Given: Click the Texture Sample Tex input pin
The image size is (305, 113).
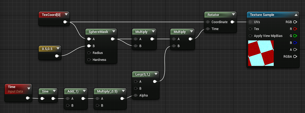Looking at the screenshot, I should tap(250, 29).
